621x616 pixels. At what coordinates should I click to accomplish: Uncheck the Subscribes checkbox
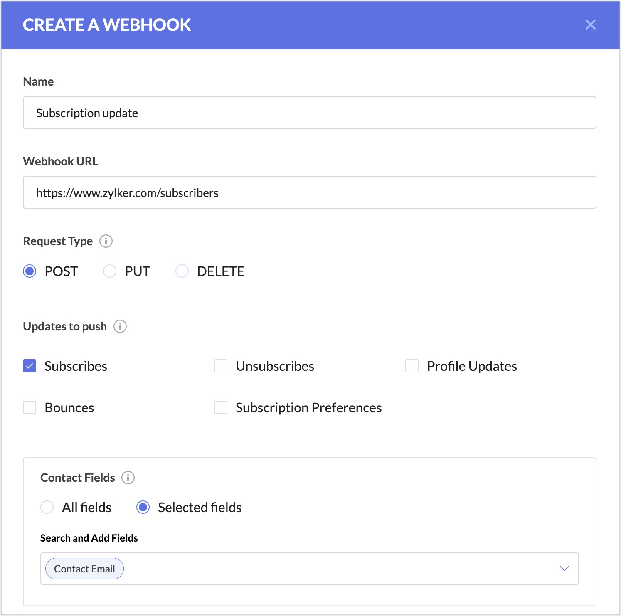click(x=30, y=366)
